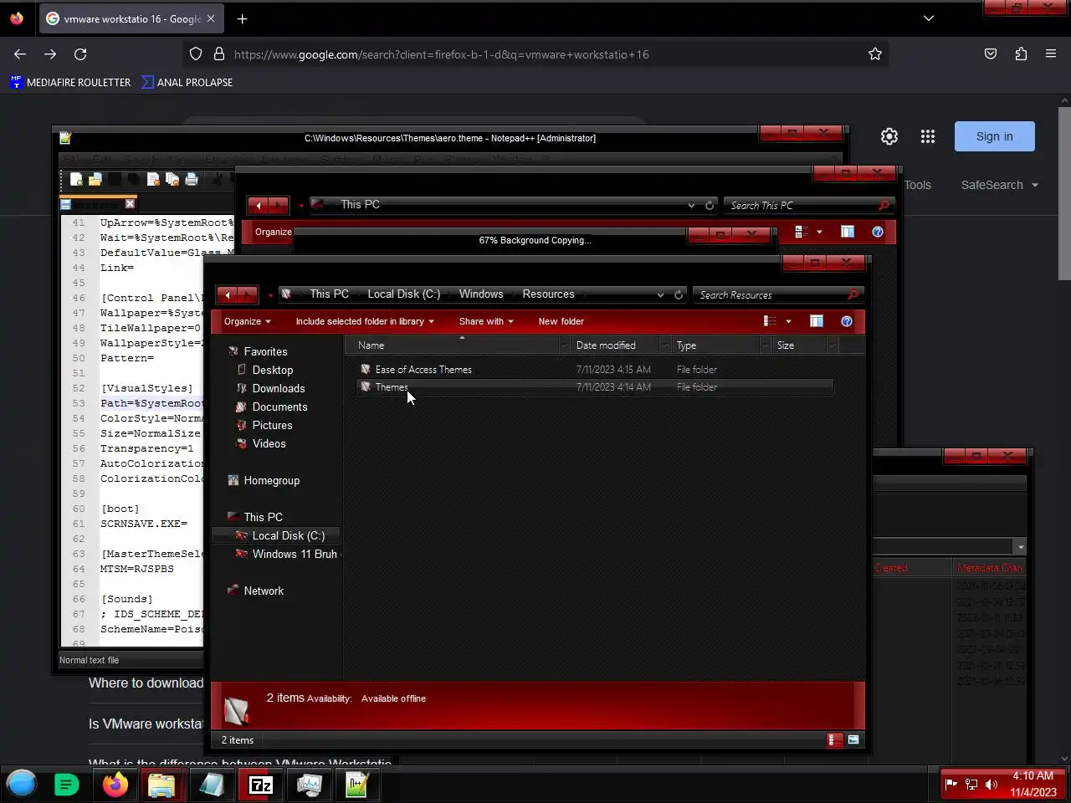Open the Share with menu
1071x803 pixels.
click(485, 321)
